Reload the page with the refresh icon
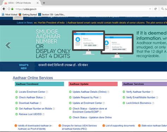The width and height of the screenshot is (167, 132). (x=155, y=9)
